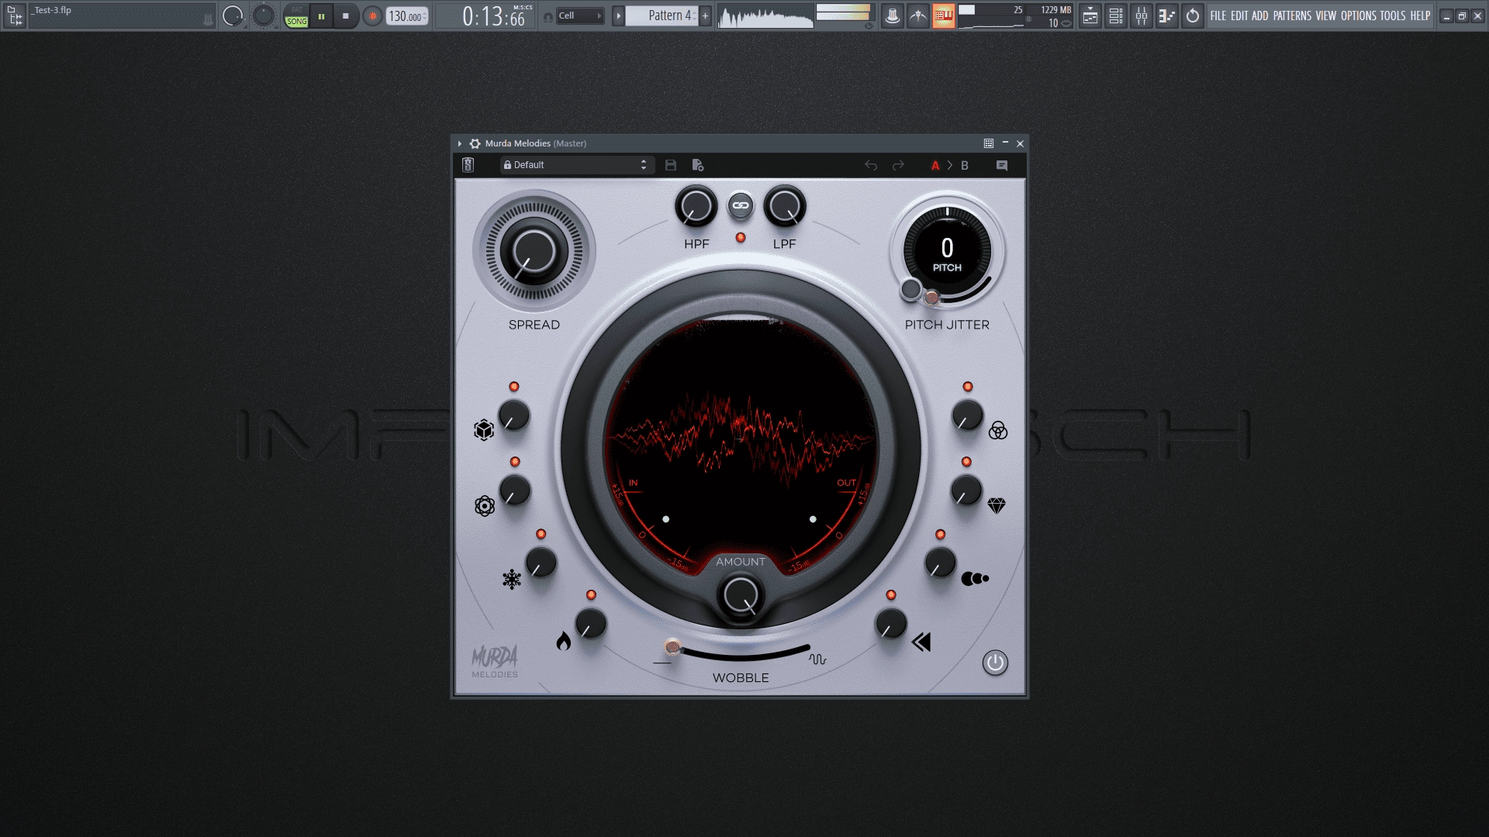Screen dimensions: 1489x837
Task: Click the atom effect icon
Action: click(x=485, y=506)
